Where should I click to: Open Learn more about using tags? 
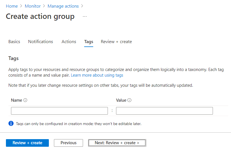pyautogui.click(x=97, y=75)
